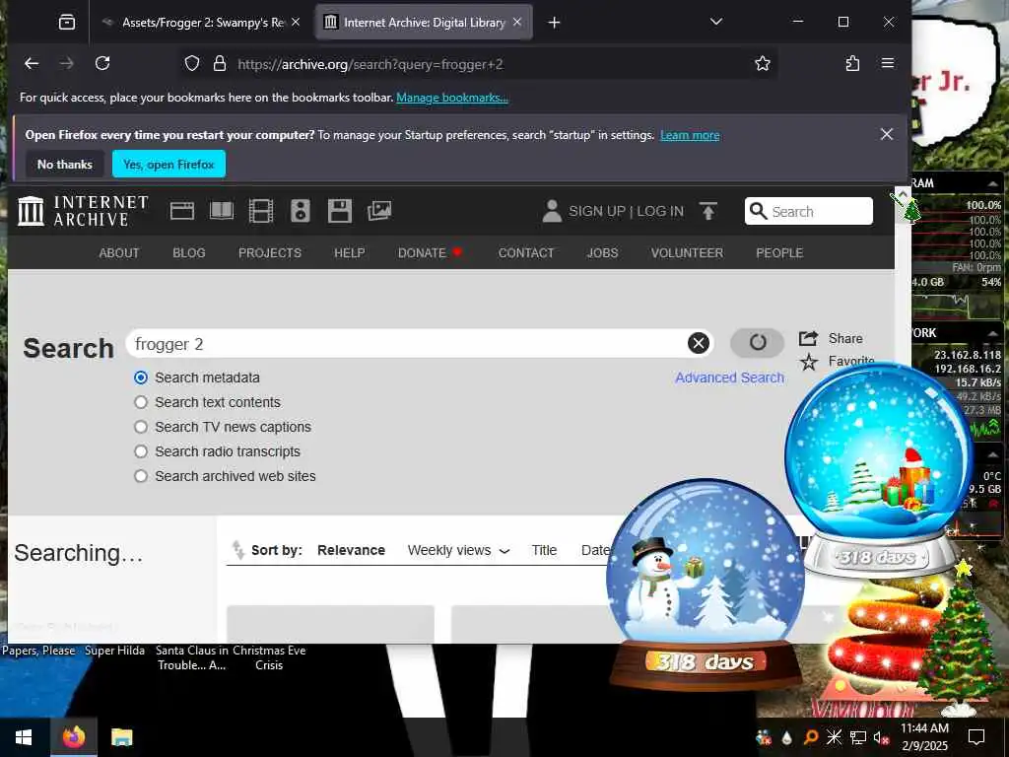Click the site security padlock icon
1009x757 pixels.
tap(220, 64)
